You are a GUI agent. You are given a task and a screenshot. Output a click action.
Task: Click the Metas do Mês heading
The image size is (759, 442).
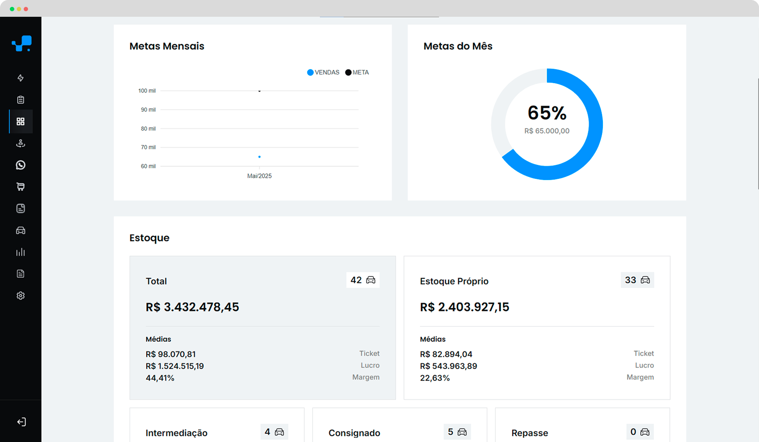[458, 46]
